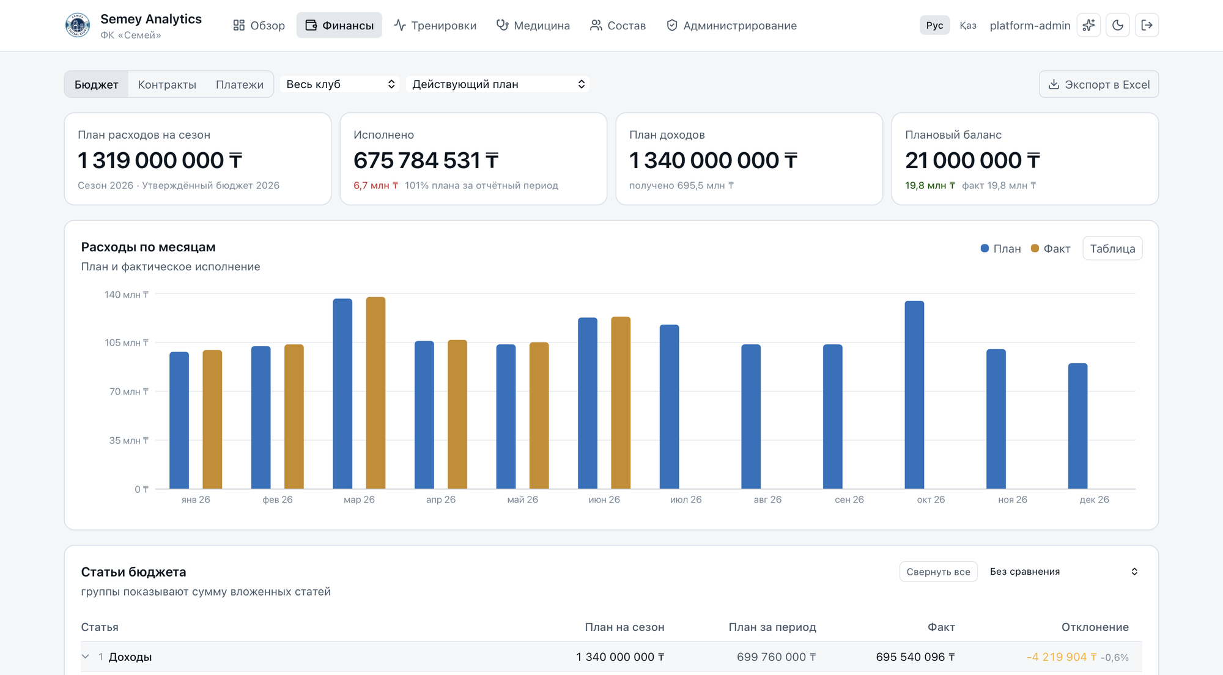Click the окт 26 plan bar

[x=914, y=394]
